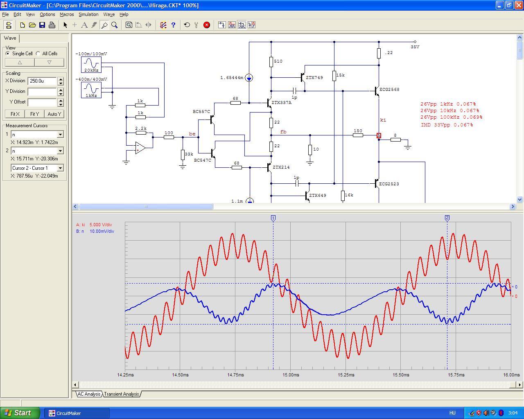Select the All Cells radio button
This screenshot has height=419, width=524.
[38, 54]
